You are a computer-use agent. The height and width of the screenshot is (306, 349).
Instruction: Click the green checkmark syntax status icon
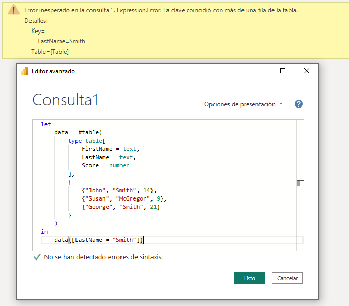tap(37, 257)
